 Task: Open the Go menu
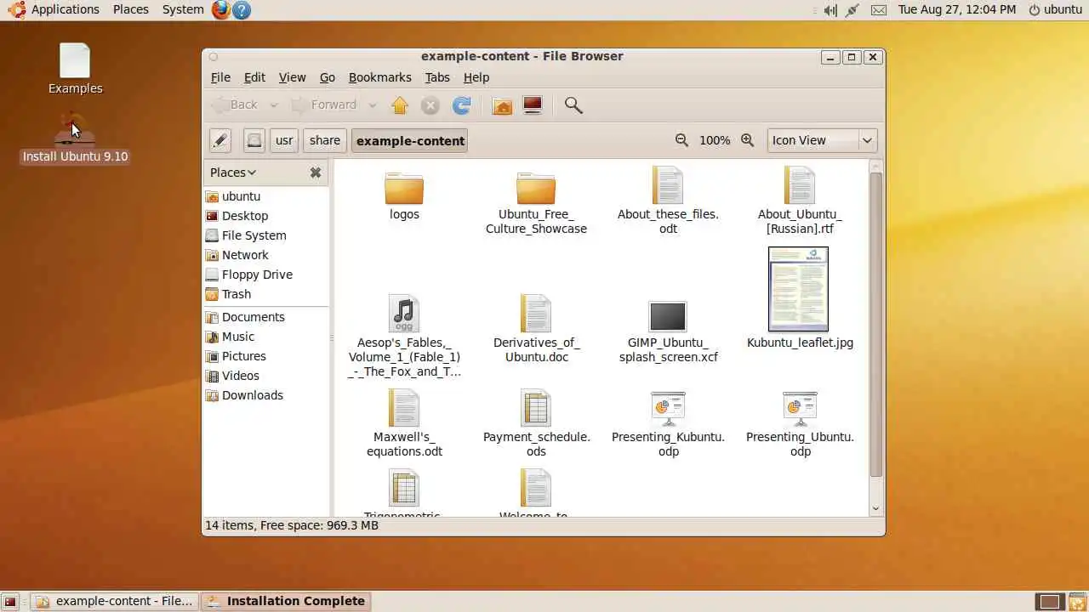(328, 77)
